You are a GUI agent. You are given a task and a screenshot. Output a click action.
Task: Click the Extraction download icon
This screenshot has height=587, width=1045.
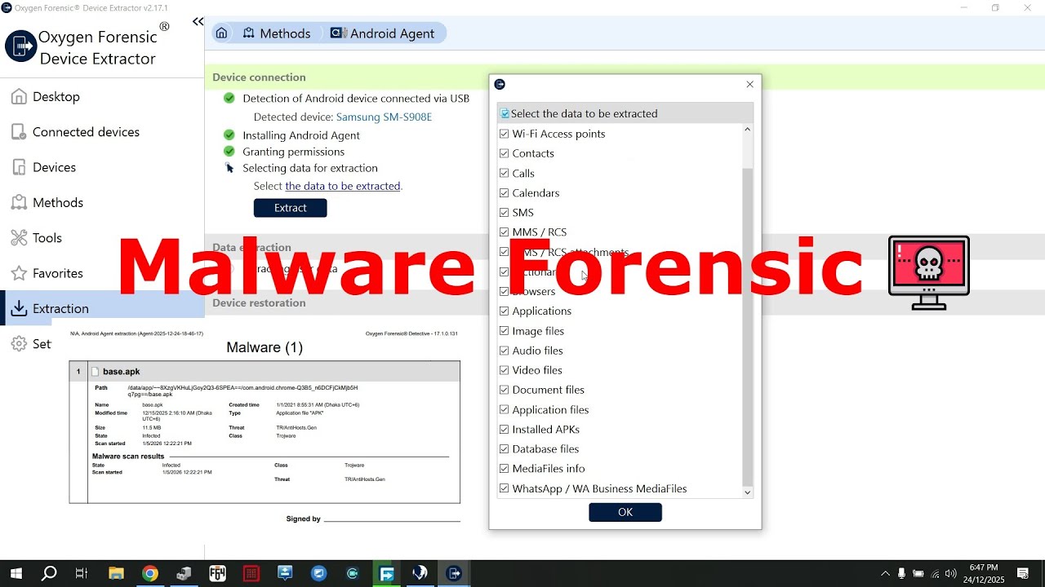tap(19, 308)
